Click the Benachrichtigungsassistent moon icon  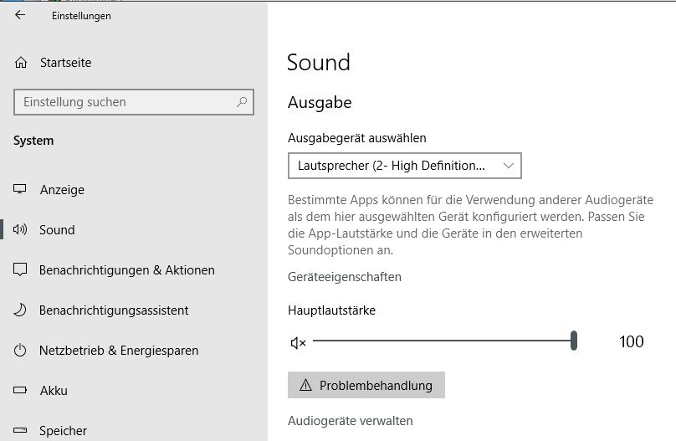20,310
